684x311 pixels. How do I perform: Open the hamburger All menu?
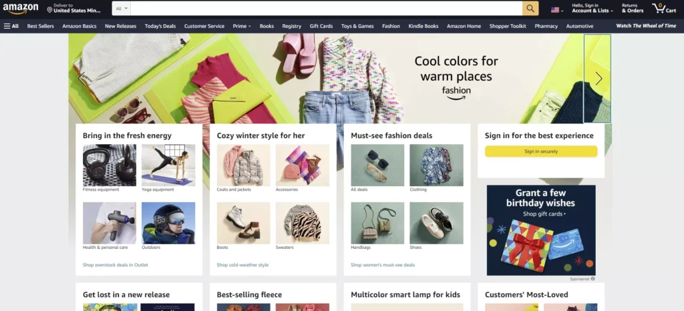(x=11, y=26)
